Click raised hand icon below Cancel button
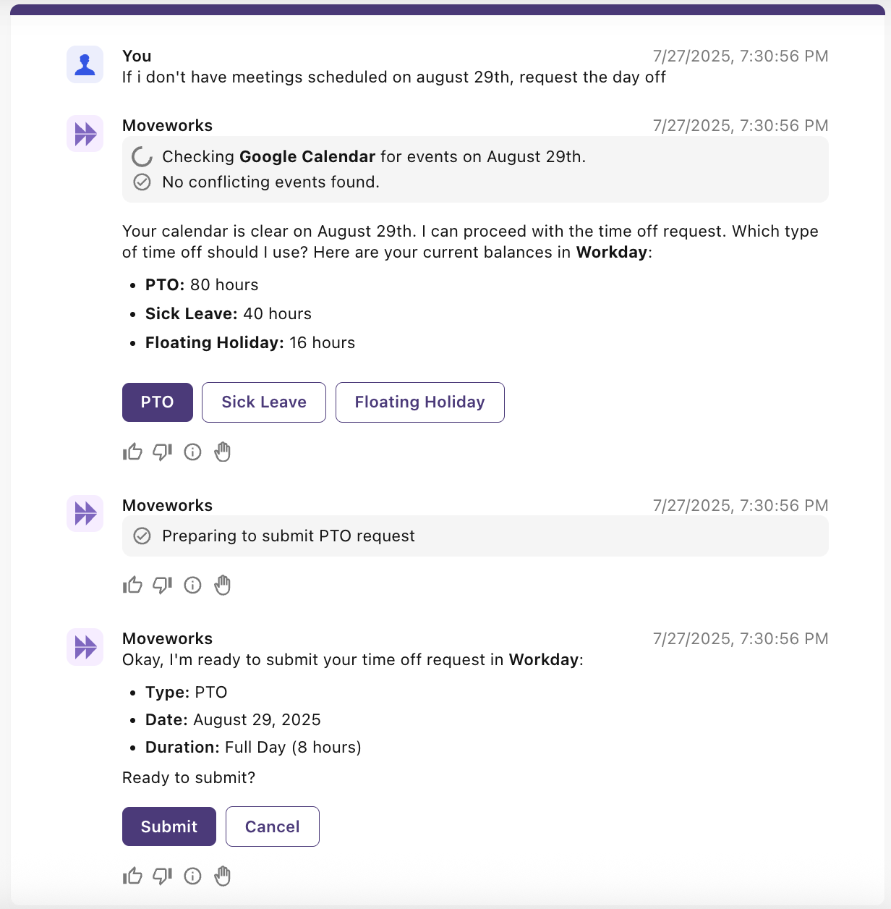This screenshot has width=891, height=909. pos(223,876)
